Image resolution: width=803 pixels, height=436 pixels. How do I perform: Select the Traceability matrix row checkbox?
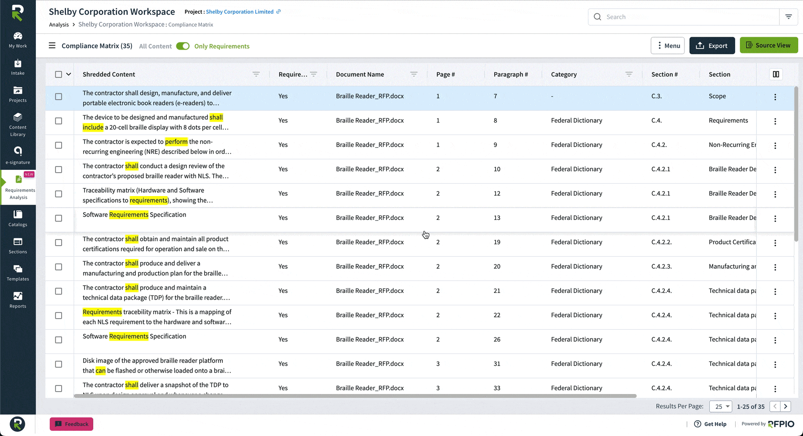(x=58, y=194)
